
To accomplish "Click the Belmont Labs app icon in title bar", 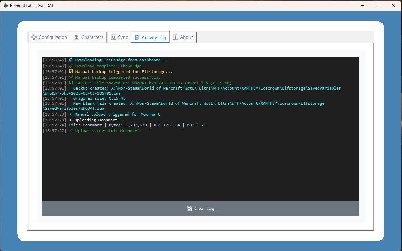I will (5, 5).
